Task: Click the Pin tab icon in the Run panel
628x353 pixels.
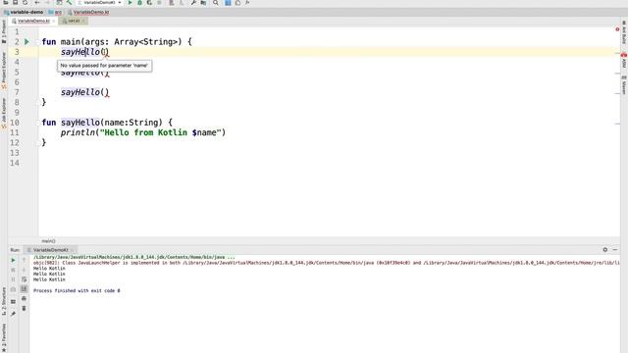Action: 13,314
